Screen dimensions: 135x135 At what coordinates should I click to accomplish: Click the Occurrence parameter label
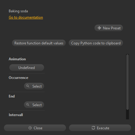(x=19, y=78)
